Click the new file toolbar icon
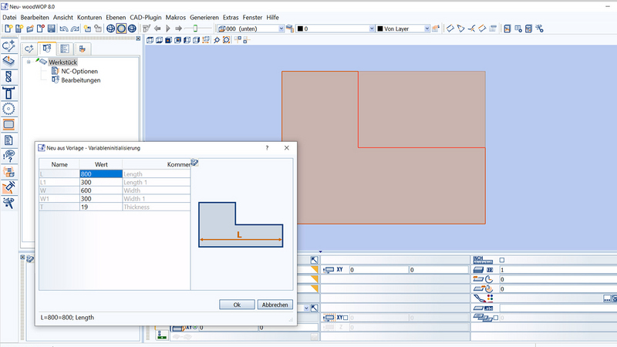Screen dimensions: 617x347 point(7,29)
